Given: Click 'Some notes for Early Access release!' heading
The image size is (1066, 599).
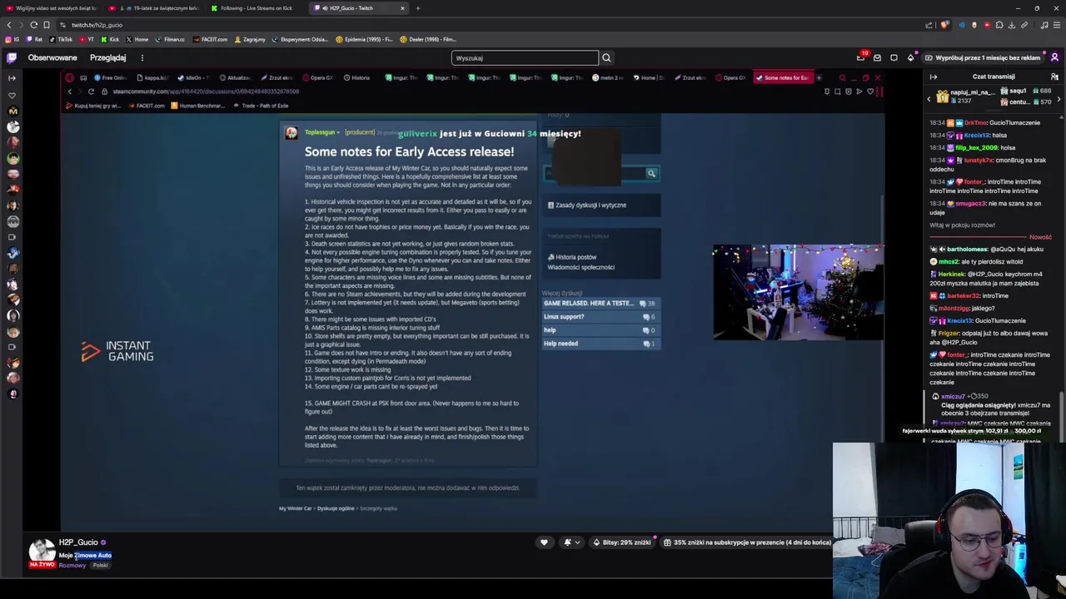Looking at the screenshot, I should 409,151.
